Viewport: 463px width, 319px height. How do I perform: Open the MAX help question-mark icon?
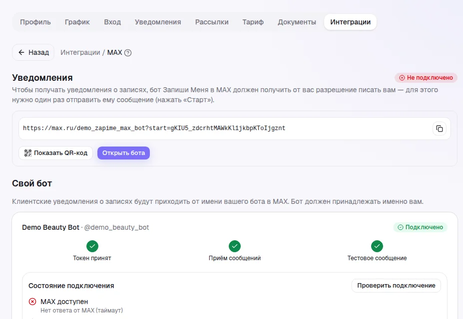pyautogui.click(x=128, y=53)
